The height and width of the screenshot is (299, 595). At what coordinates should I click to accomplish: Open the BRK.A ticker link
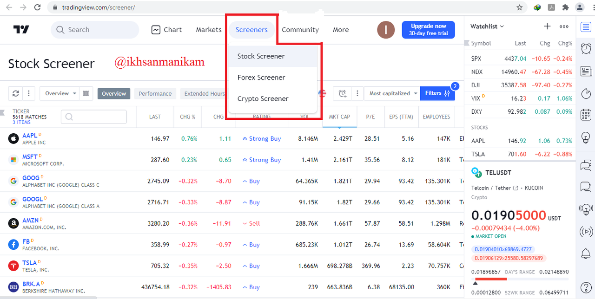pos(32,284)
